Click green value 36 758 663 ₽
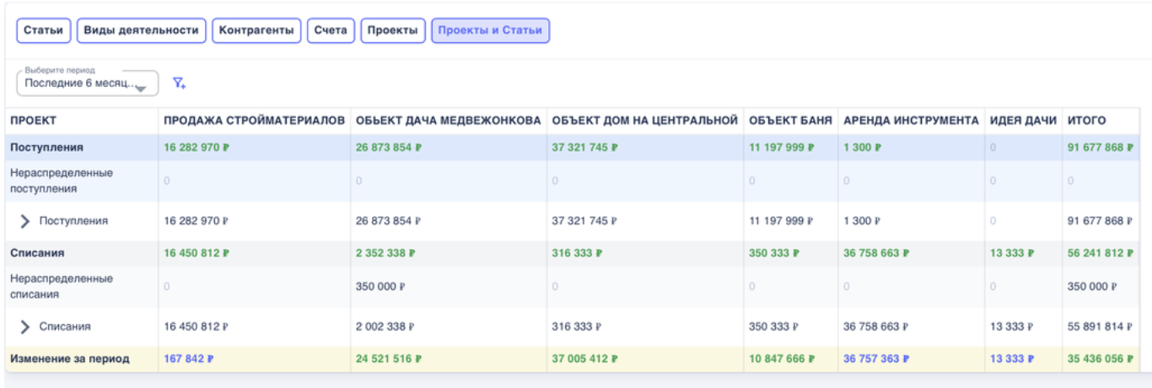Image resolution: width=1152 pixels, height=388 pixels. [876, 252]
